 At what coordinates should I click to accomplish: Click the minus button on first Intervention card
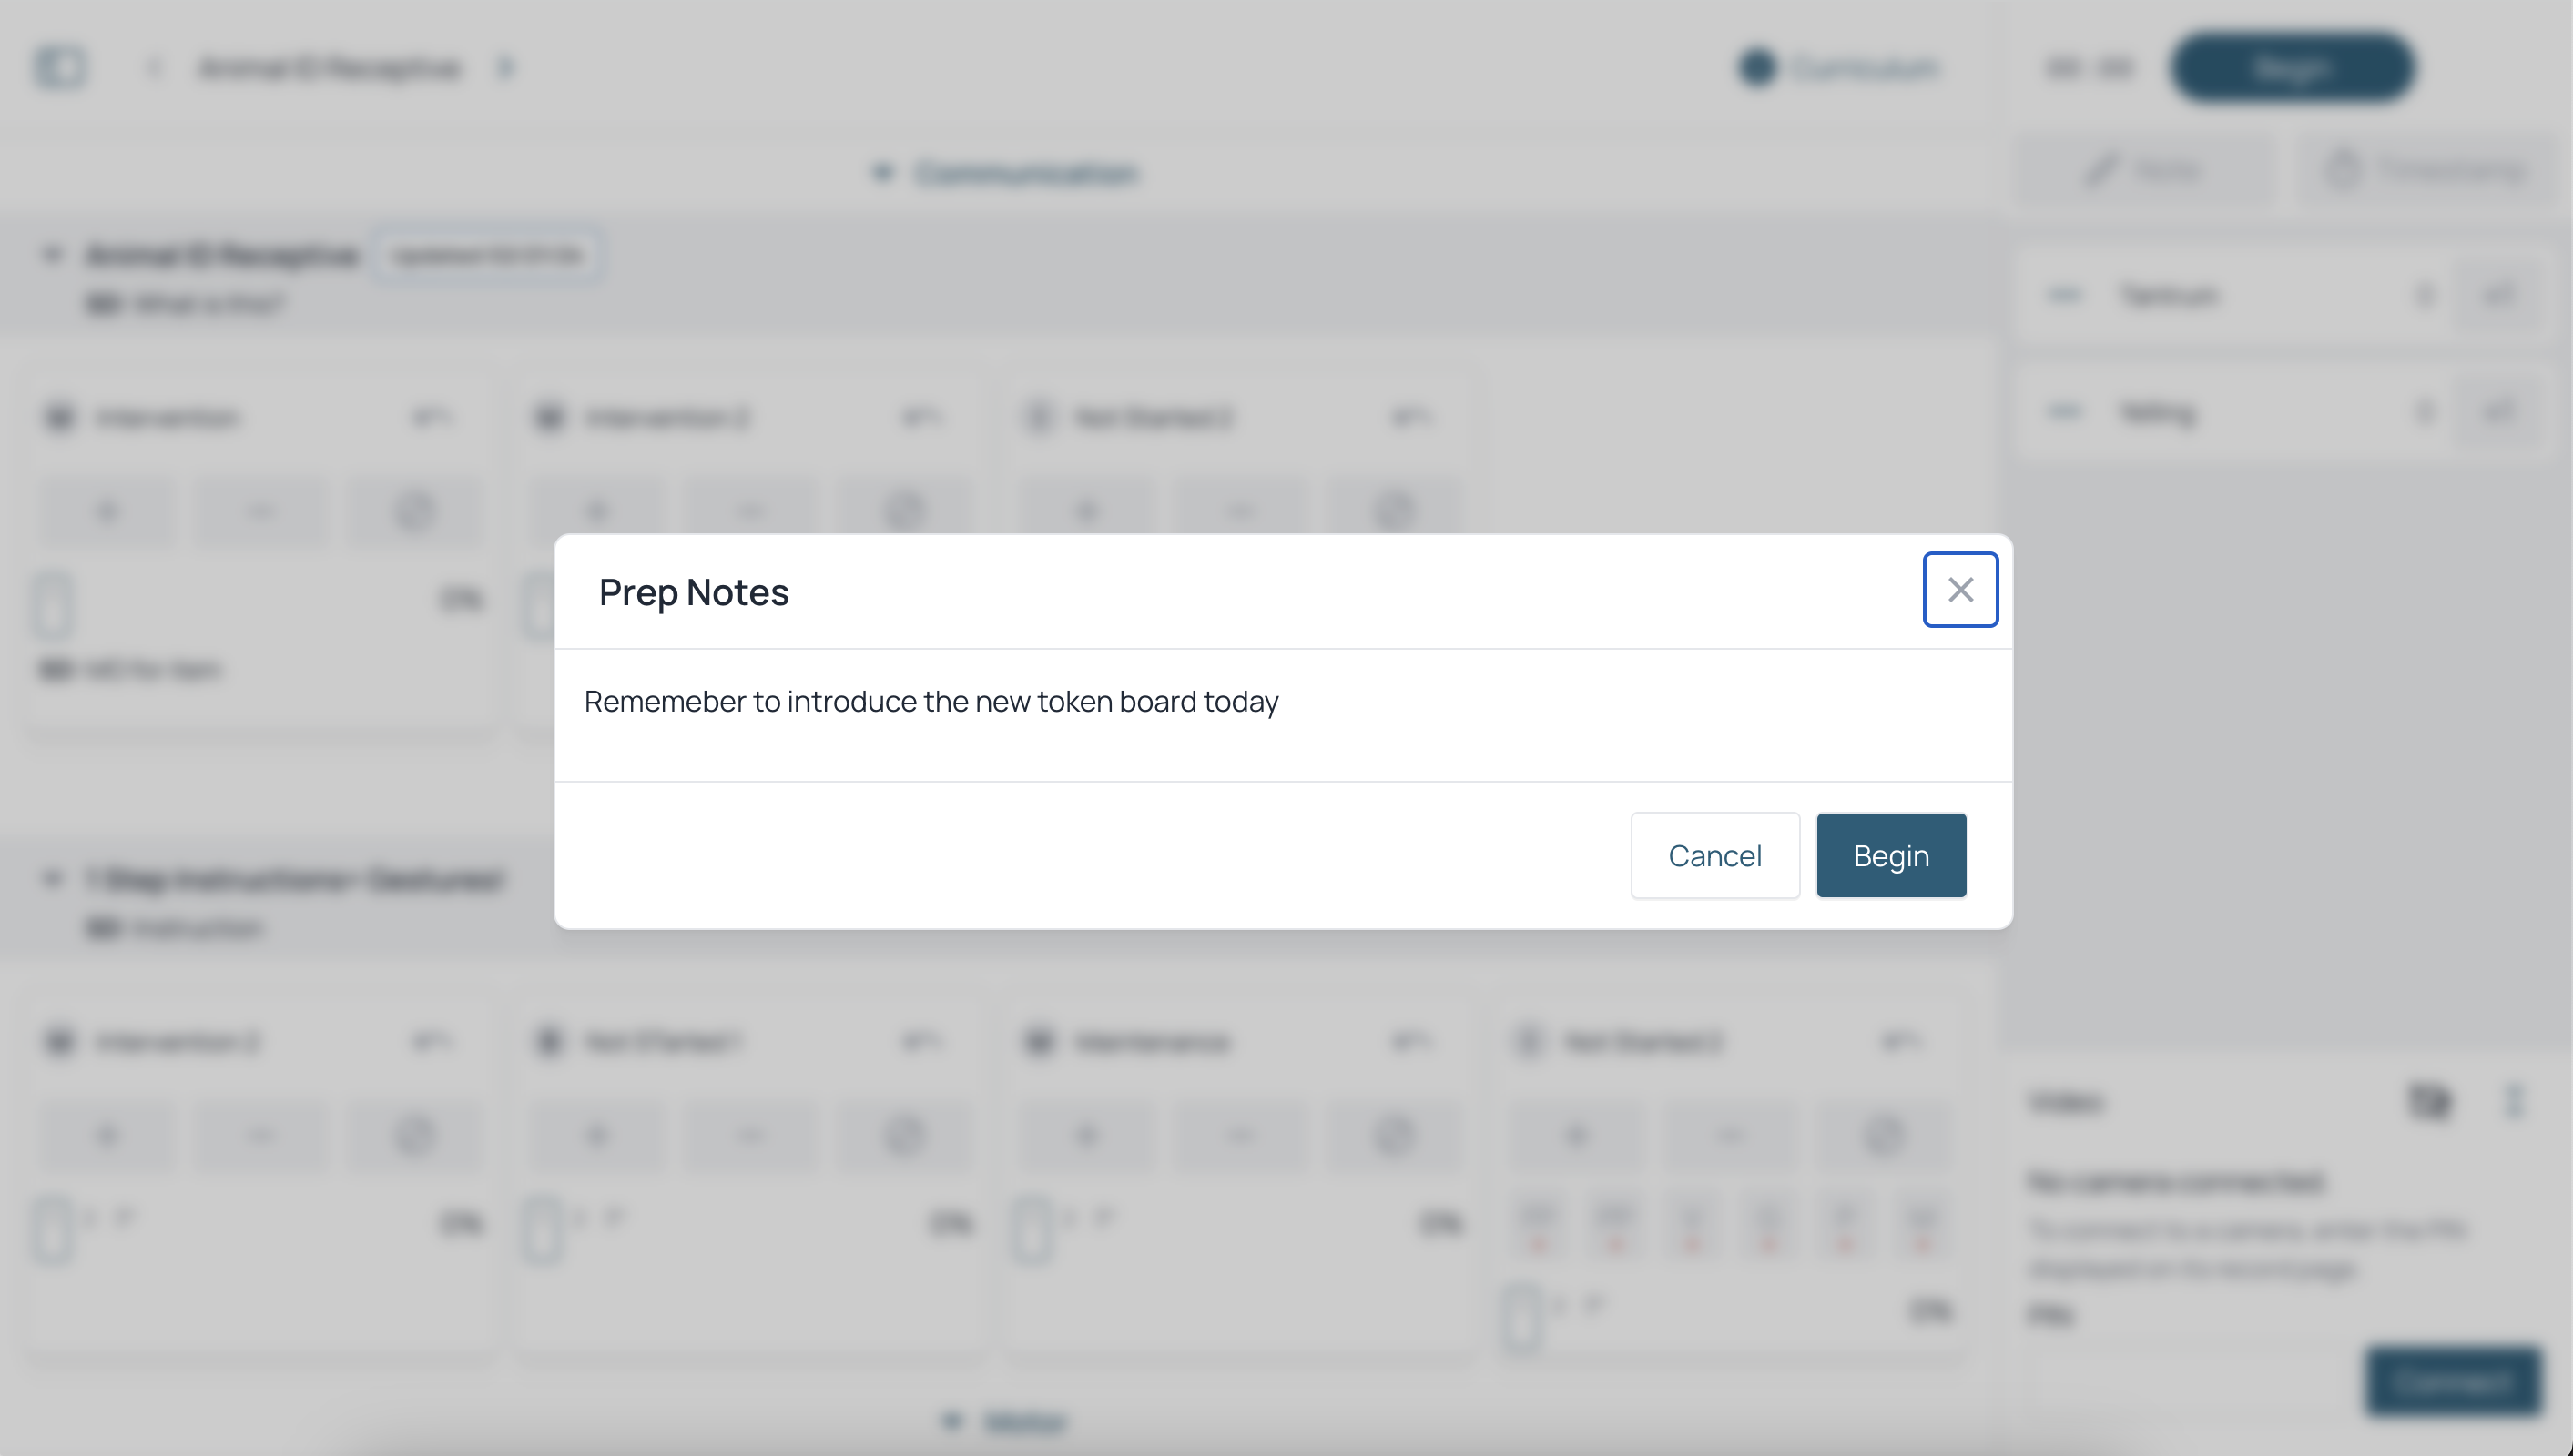[261, 512]
